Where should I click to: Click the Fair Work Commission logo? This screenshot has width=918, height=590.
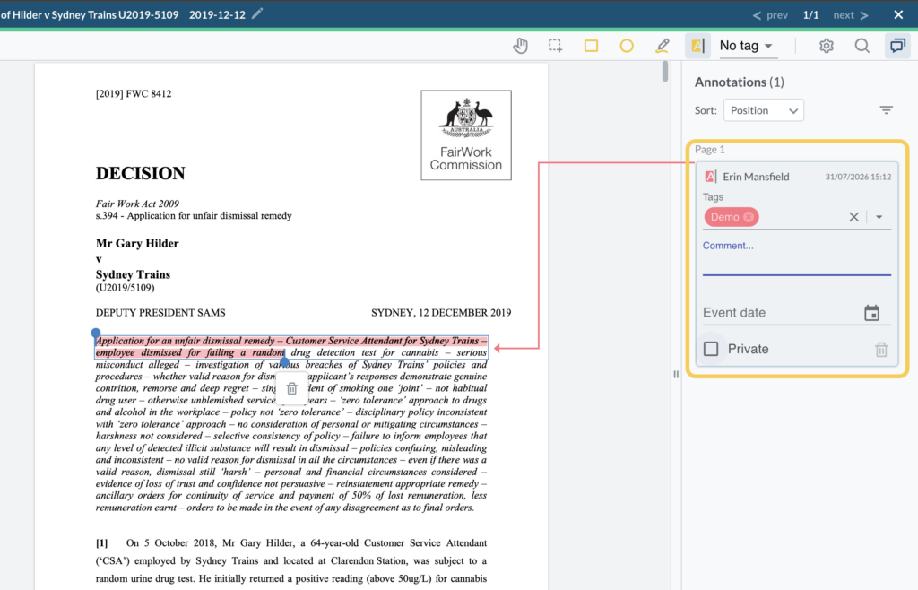(x=466, y=134)
